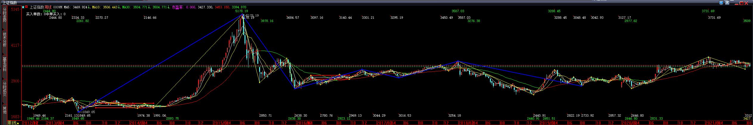The height and width of the screenshot is (125, 753).
Task: Click the 1849.65 low annotation near the blue line
Action: 88,112
